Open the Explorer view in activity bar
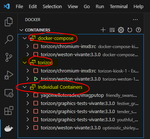This screenshot has height=139, width=150. [8, 22]
